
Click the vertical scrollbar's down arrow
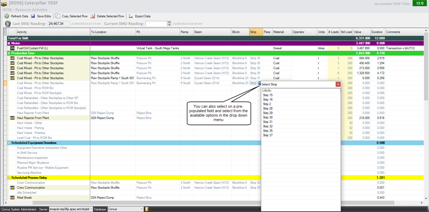[x=426, y=198]
